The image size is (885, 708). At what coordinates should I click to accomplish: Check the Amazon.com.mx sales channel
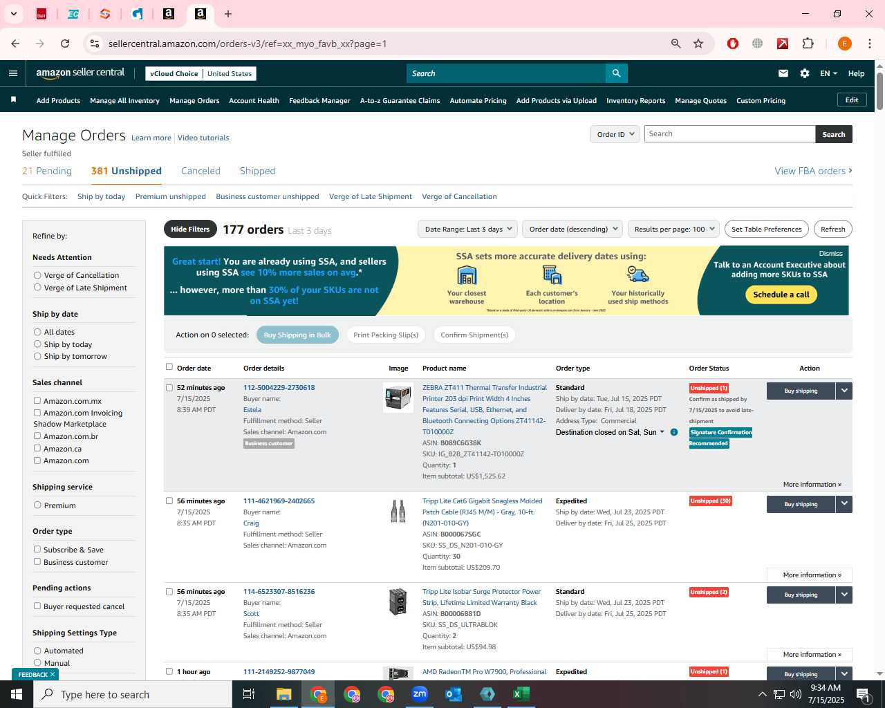pos(37,400)
